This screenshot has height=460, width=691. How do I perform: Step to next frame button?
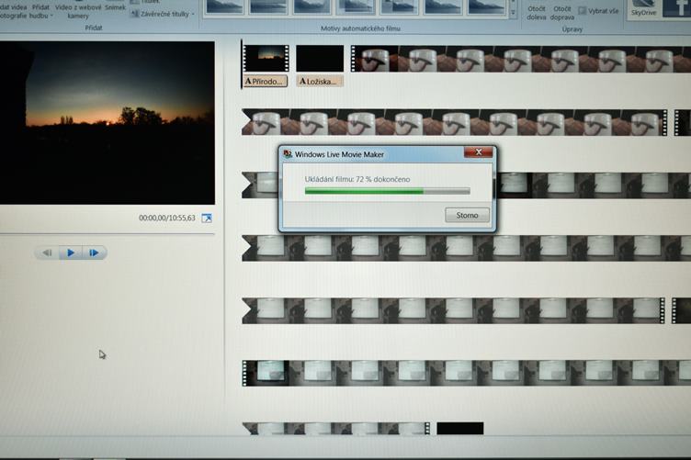coord(94,252)
